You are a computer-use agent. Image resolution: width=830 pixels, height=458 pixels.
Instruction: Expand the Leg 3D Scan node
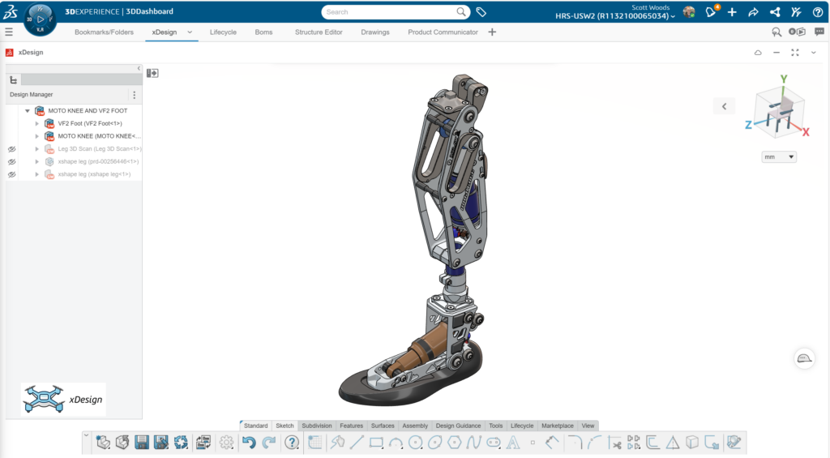[x=37, y=149]
